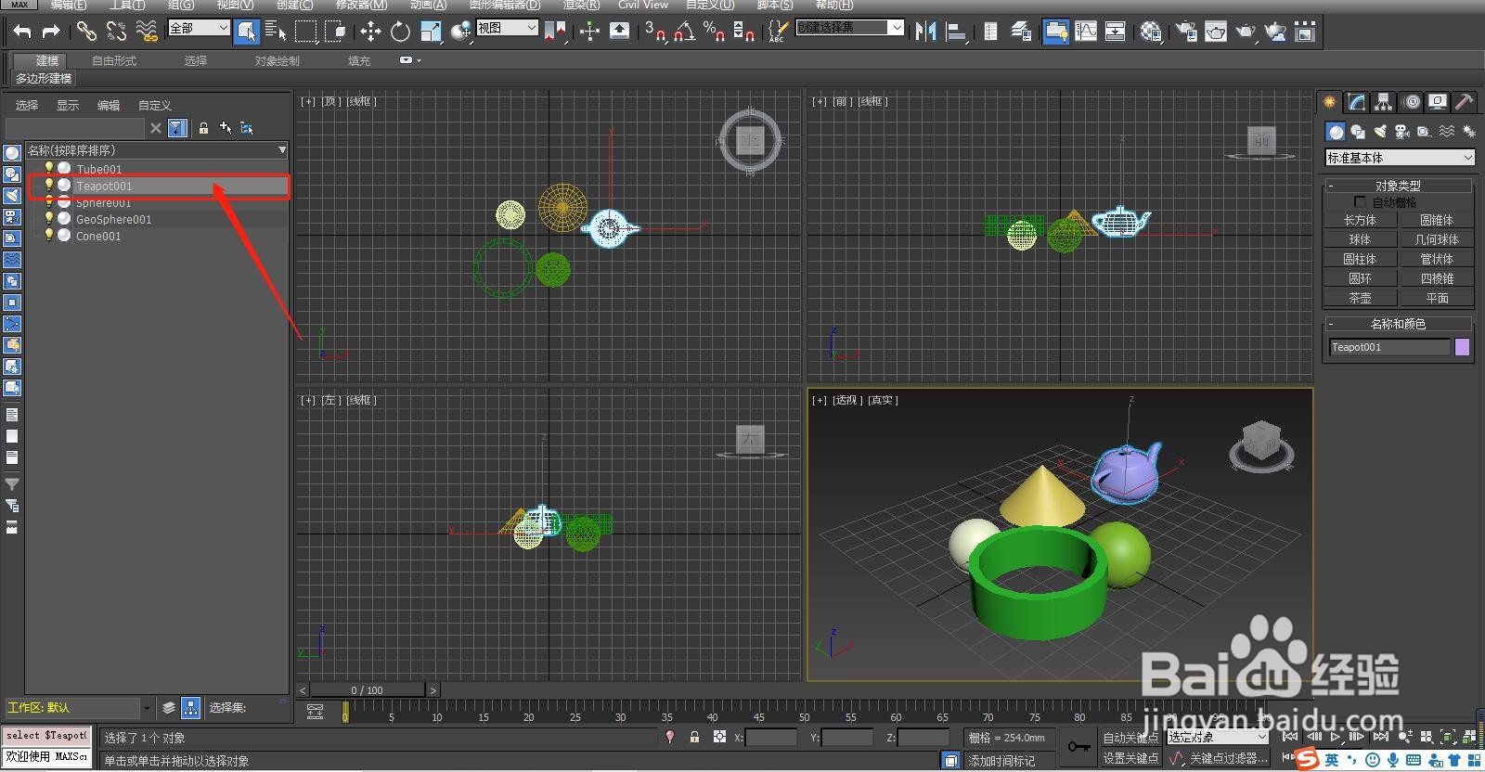
Task: Collapse the 对象类型 rollout
Action: coord(1398,186)
